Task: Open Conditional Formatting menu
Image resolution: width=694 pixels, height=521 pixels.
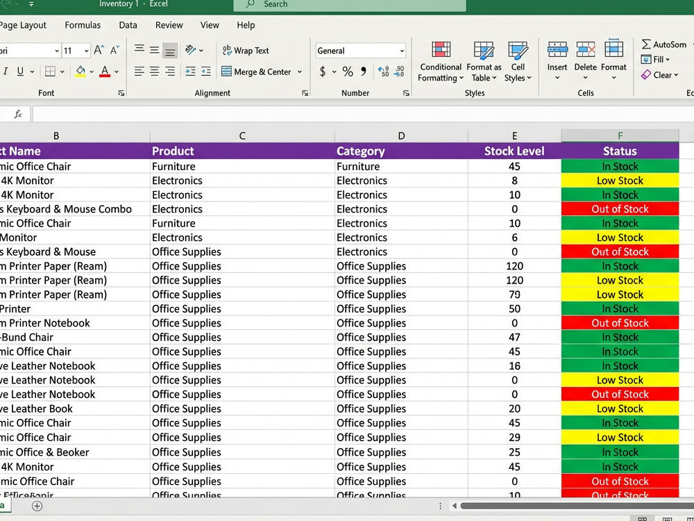Action: click(441, 61)
